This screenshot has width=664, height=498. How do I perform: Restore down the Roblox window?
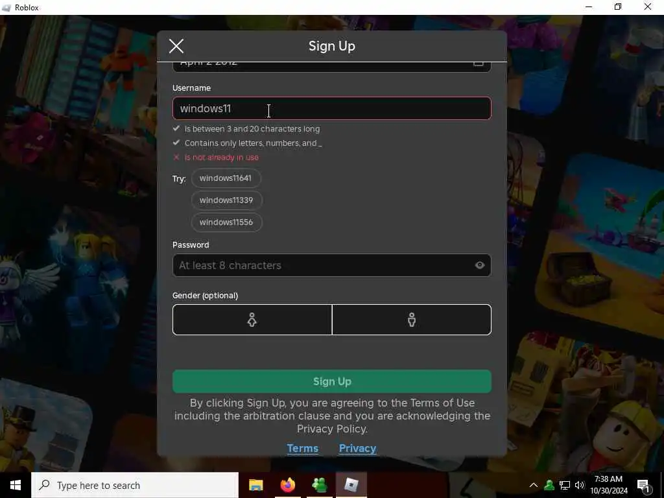coord(618,7)
